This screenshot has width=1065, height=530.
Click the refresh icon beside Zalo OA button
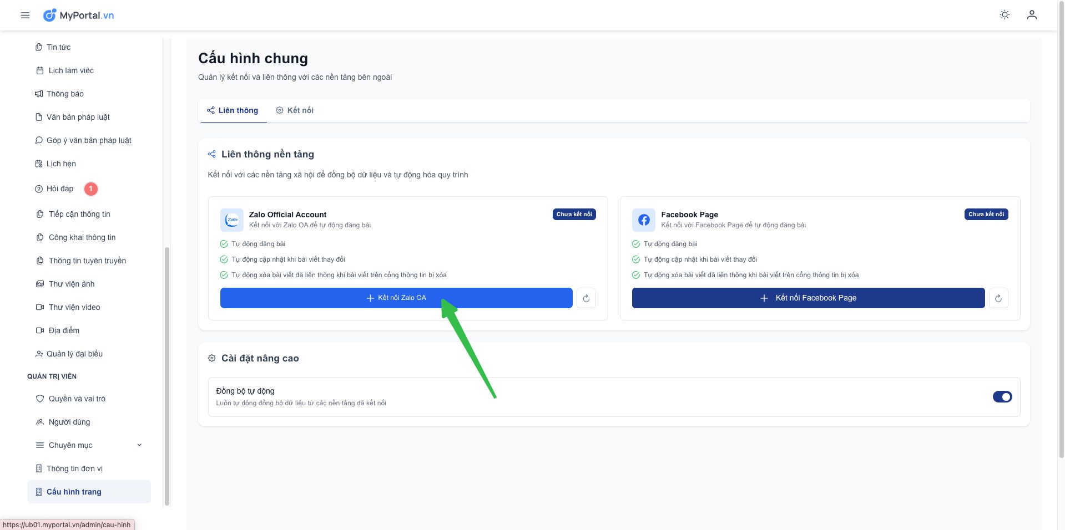tap(586, 298)
